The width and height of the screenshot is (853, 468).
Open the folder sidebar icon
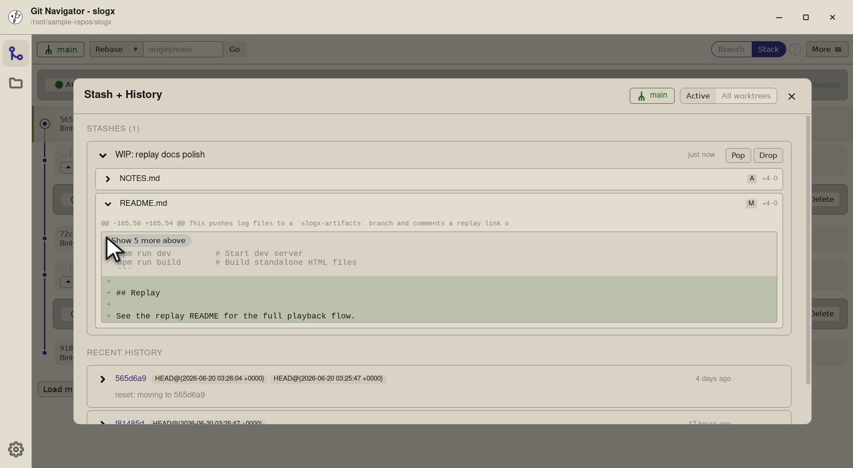16,83
